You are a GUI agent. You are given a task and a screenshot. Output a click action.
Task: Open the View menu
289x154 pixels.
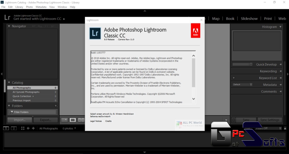[52, 7]
